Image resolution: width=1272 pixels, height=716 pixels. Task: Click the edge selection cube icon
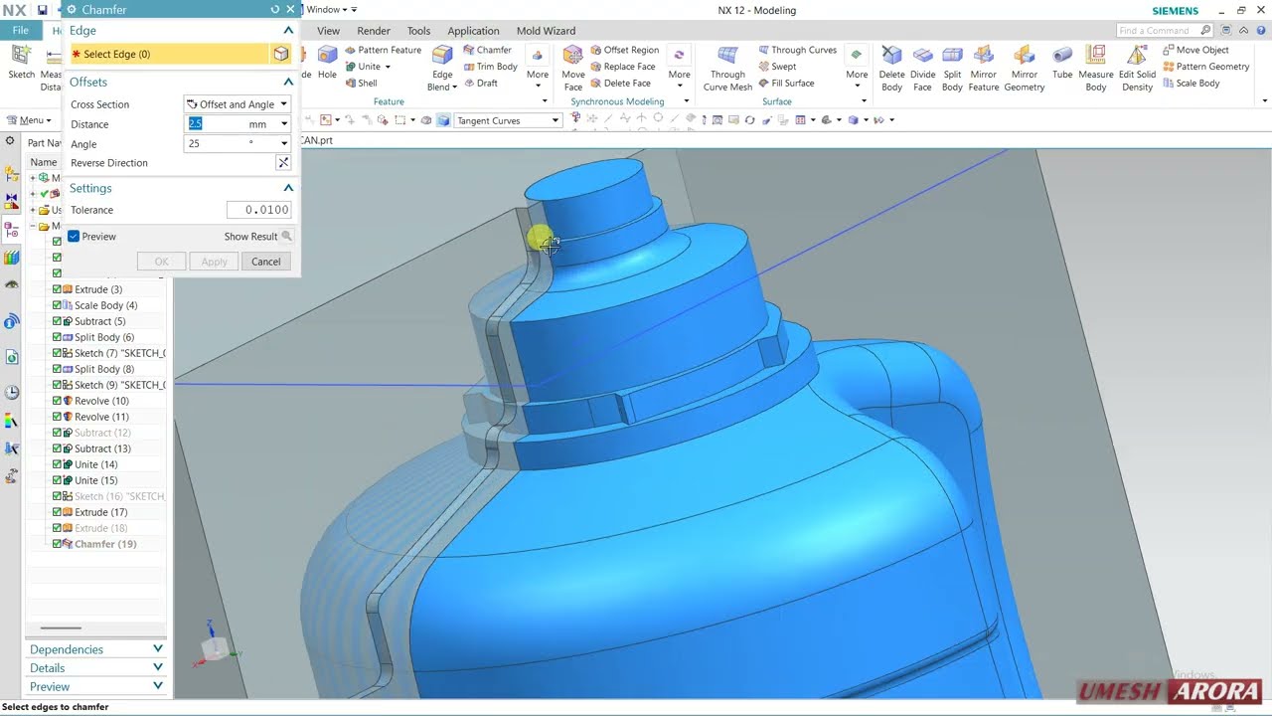[281, 54]
